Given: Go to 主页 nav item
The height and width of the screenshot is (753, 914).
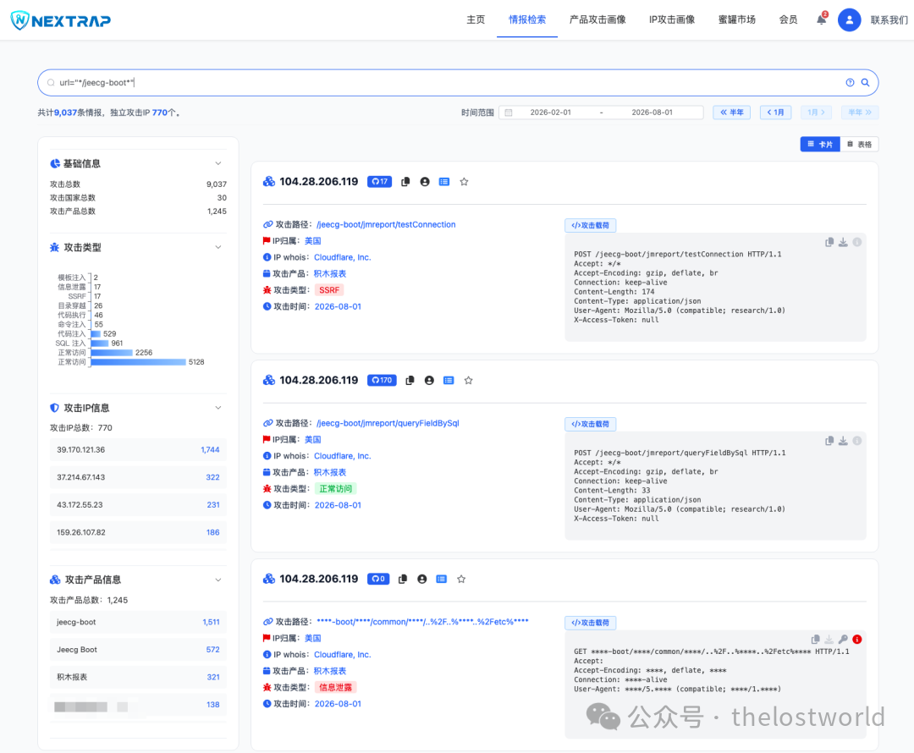Looking at the screenshot, I should pos(476,19).
